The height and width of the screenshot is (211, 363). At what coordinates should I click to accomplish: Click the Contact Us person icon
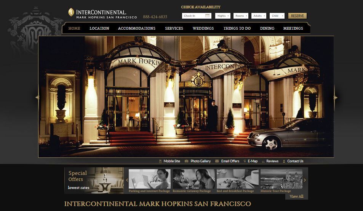tap(284, 161)
